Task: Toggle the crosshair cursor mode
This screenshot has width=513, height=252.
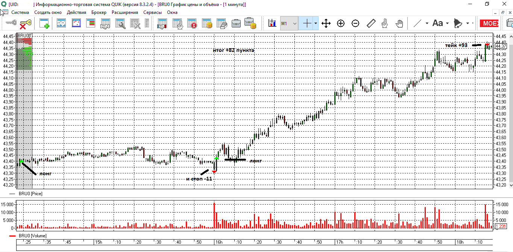Action: click(x=307, y=23)
